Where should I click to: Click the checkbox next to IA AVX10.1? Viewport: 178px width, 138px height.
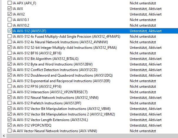[x=10, y=20]
